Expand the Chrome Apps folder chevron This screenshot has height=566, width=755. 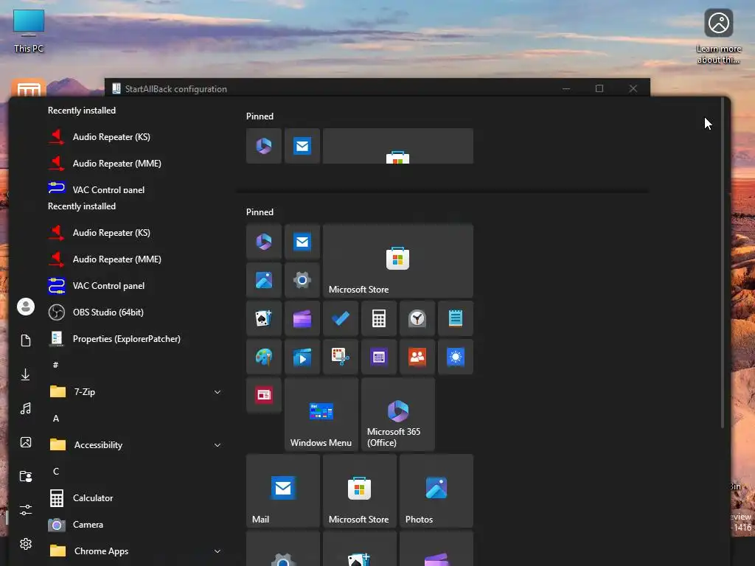coord(218,551)
